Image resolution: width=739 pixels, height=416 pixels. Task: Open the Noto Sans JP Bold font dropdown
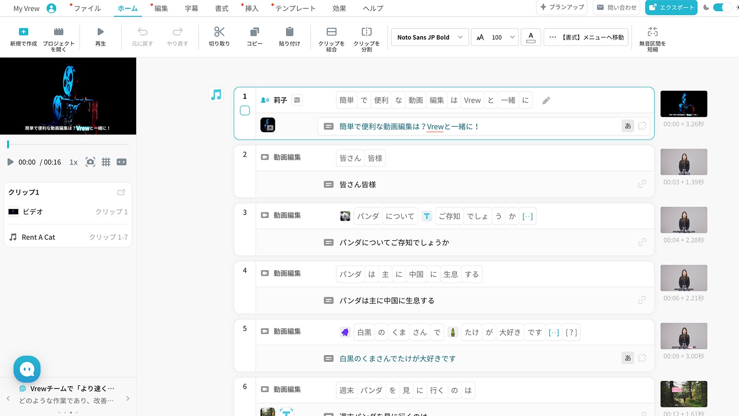pos(430,37)
